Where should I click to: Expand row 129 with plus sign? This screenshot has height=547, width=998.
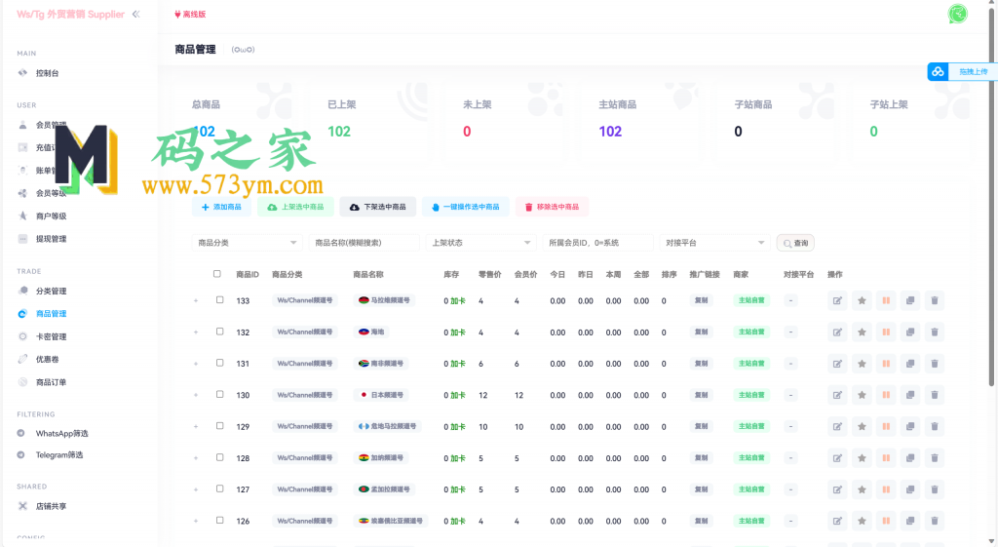pyautogui.click(x=196, y=427)
